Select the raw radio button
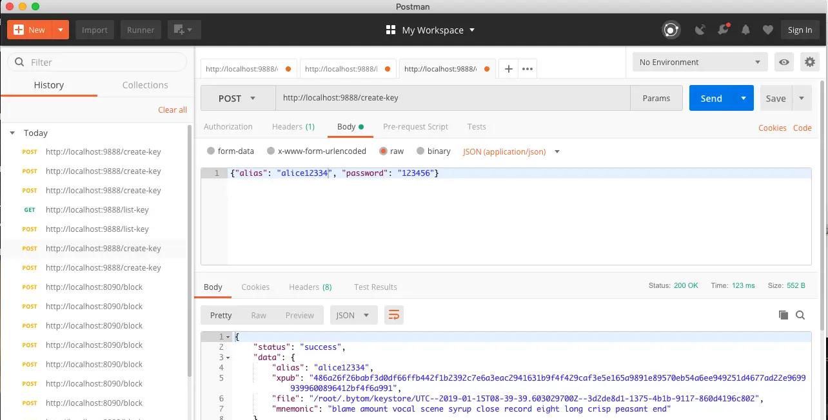 (x=384, y=151)
